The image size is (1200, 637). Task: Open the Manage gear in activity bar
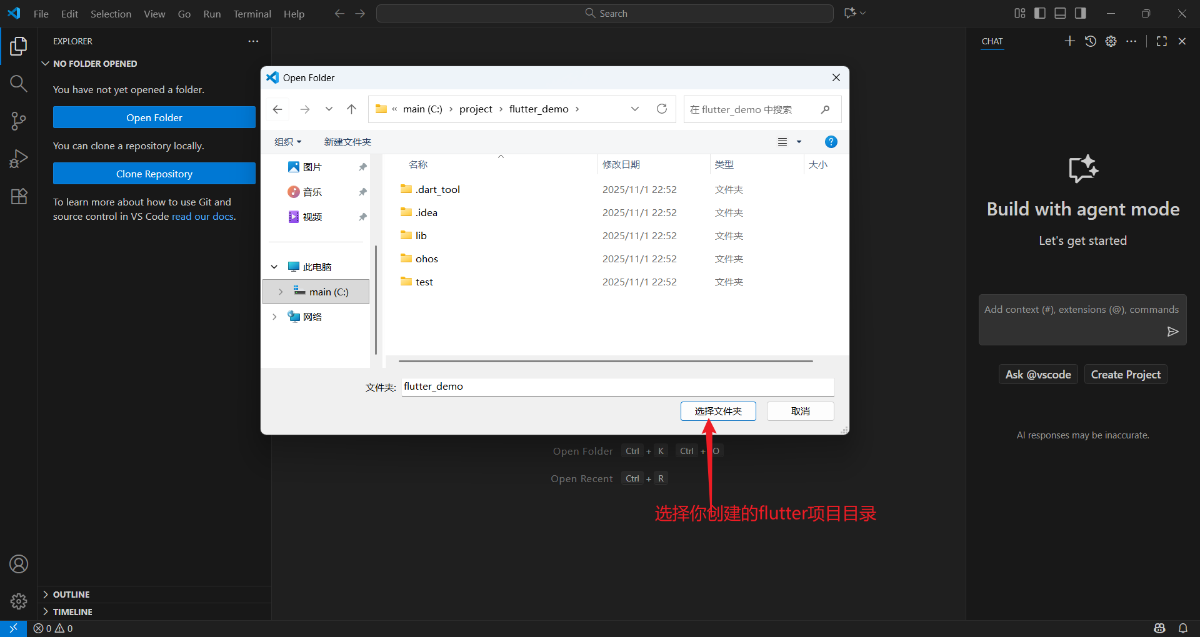pyautogui.click(x=19, y=601)
